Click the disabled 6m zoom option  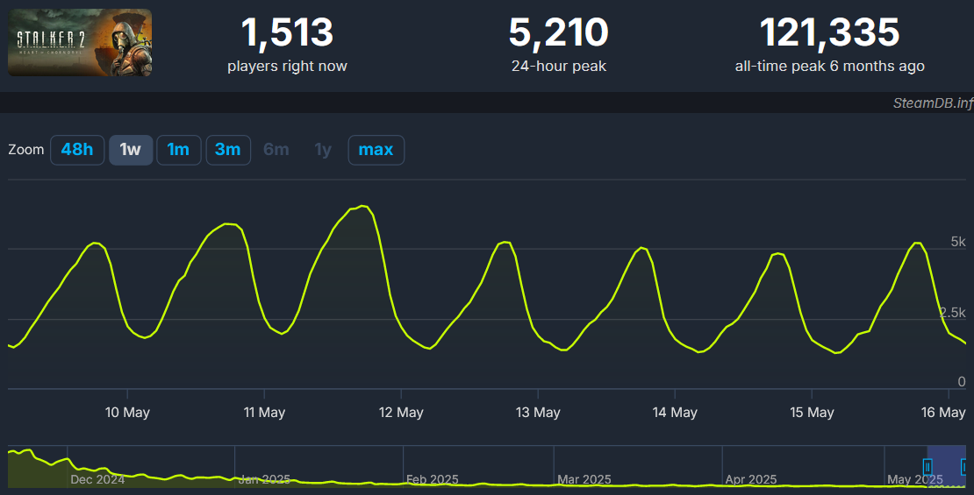276,150
